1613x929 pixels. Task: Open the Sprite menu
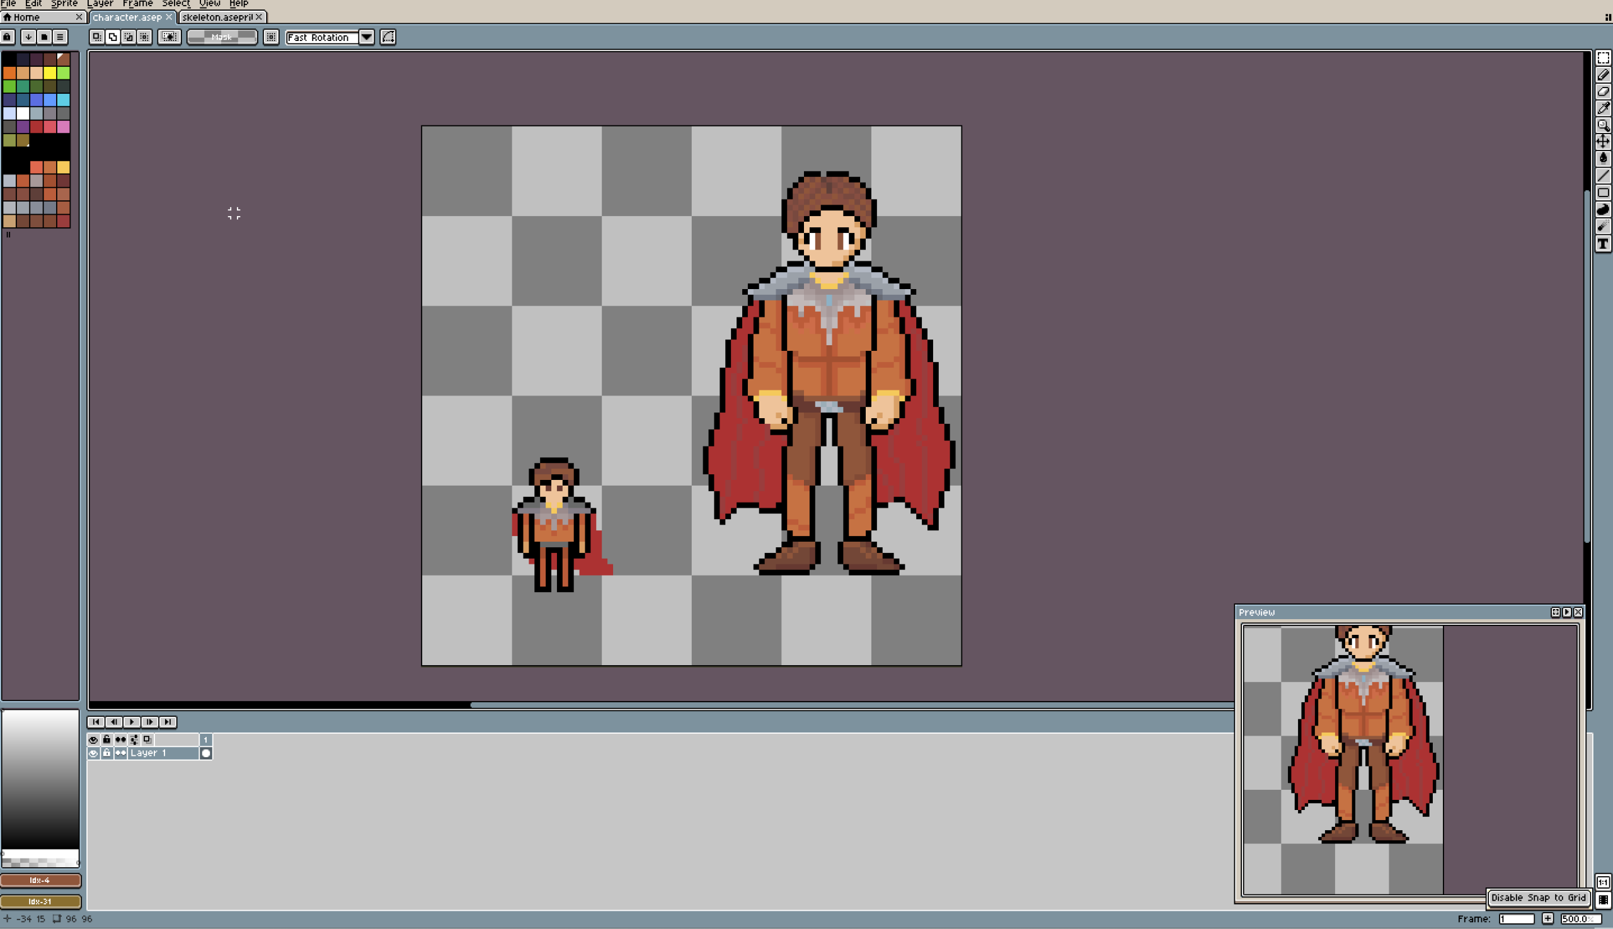64,4
